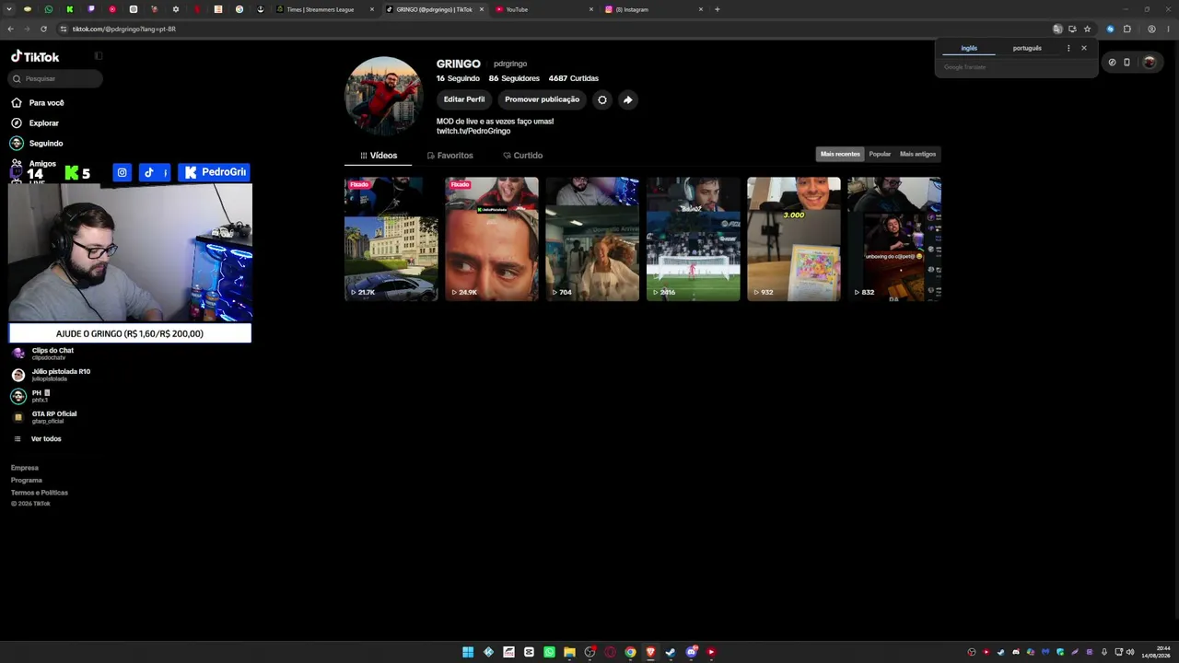Open the pinned video with 21.7K views
Viewport: 1179px width, 663px height.
(x=391, y=239)
